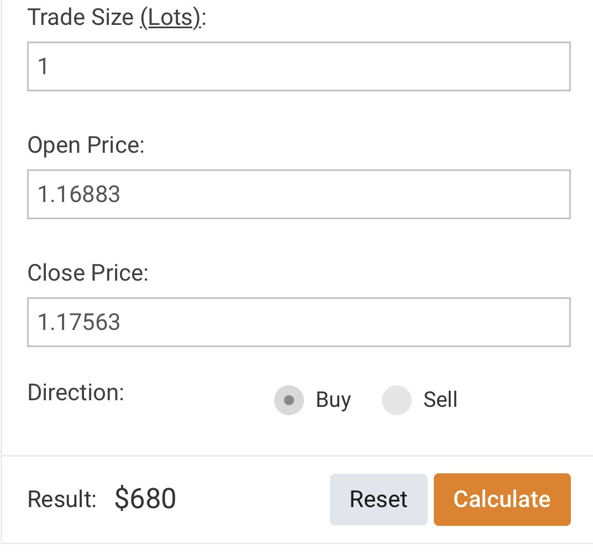Choose the "Buy" text label

333,400
